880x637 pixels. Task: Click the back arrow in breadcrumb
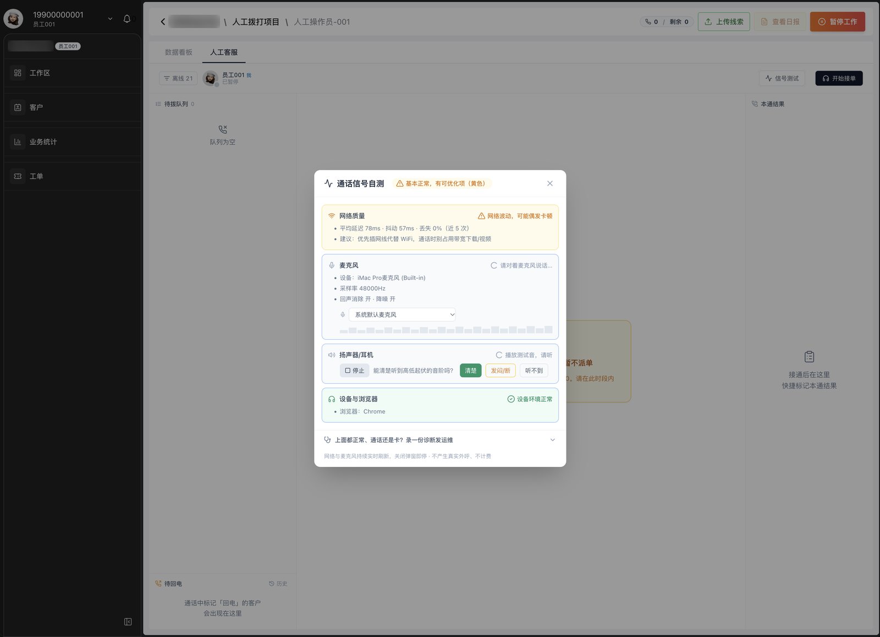pyautogui.click(x=163, y=22)
